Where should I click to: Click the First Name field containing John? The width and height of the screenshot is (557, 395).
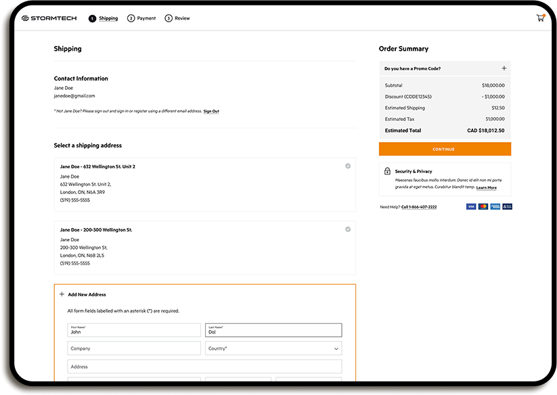[x=134, y=330]
